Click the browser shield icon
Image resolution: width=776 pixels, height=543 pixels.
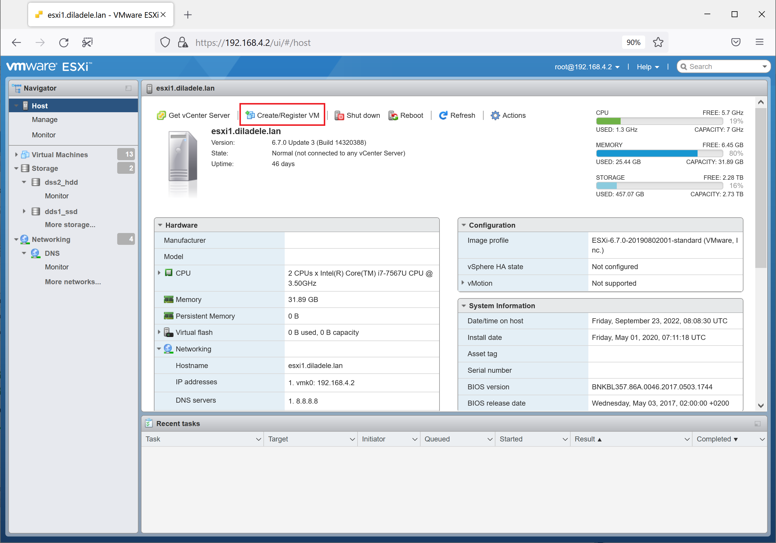coord(165,43)
